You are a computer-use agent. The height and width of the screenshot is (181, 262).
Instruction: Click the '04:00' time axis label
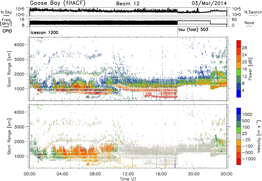(x=62, y=174)
